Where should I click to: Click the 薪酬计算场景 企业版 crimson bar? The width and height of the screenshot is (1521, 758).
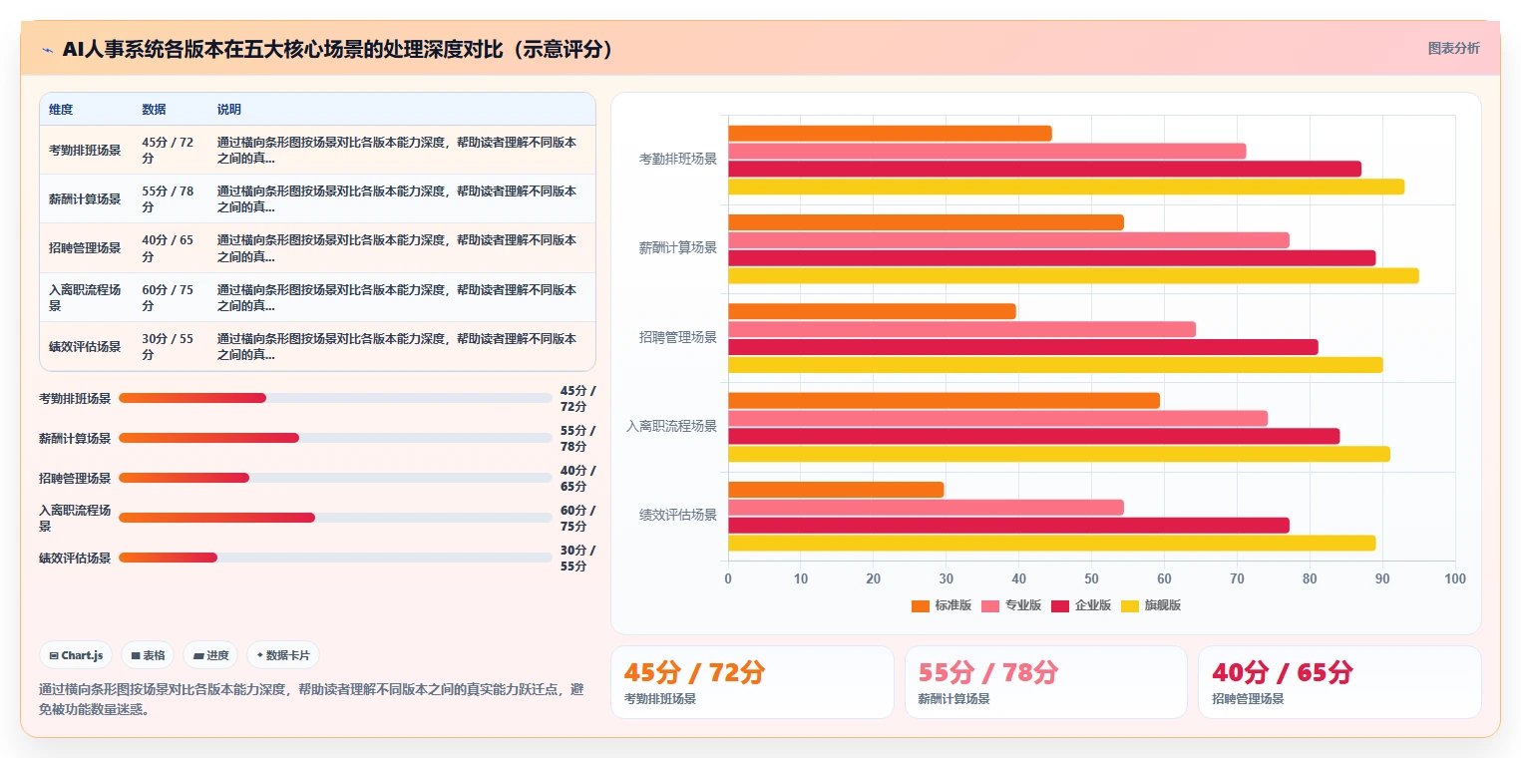(x=1051, y=258)
